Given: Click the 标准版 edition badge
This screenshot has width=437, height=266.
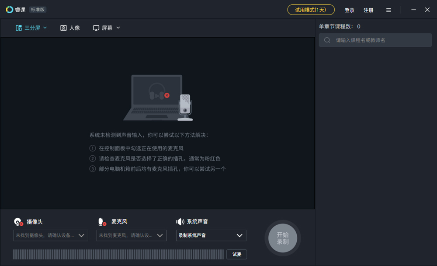Looking at the screenshot, I should point(38,10).
